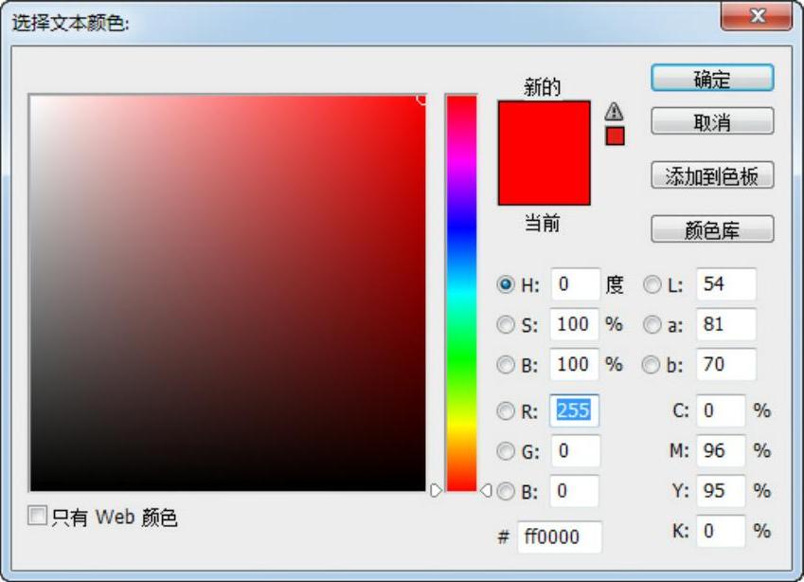Click the small in-gamut color swatch below the warning
Viewport: 804px width, 582px height.
pyautogui.click(x=615, y=136)
